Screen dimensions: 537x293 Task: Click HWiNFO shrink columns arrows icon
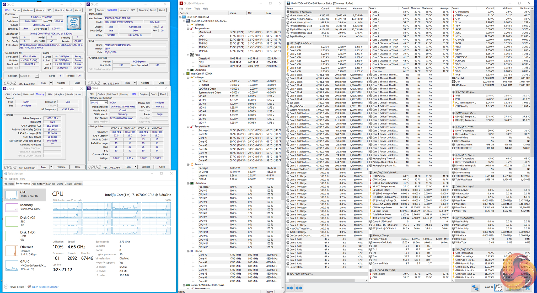pyautogui.click(x=299, y=288)
